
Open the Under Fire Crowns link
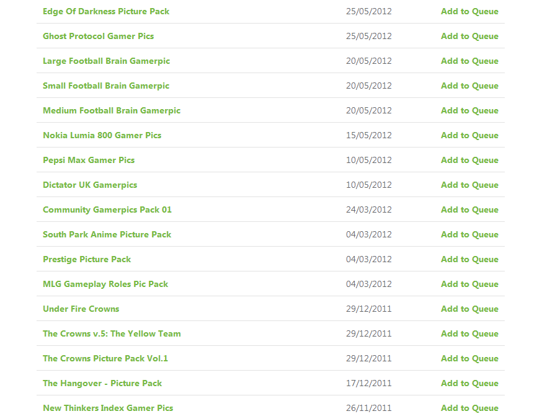(81, 309)
